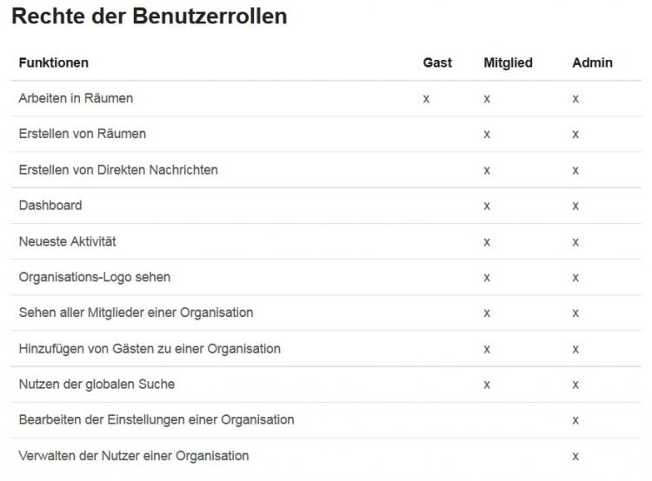Image resolution: width=652 pixels, height=481 pixels.
Task: Click 'Sehen aller Mitglieder einer Organisation' label
Action: (136, 313)
